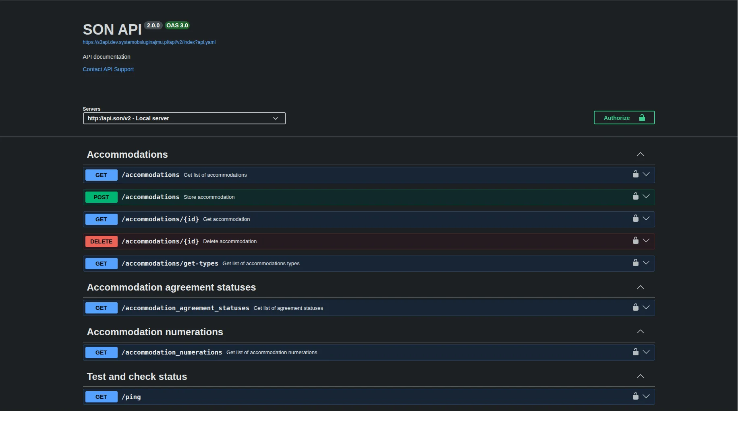Viewport: 738px width, 433px height.
Task: Click lock icon on /accommodation_agreement_statuses row
Action: tap(635, 307)
